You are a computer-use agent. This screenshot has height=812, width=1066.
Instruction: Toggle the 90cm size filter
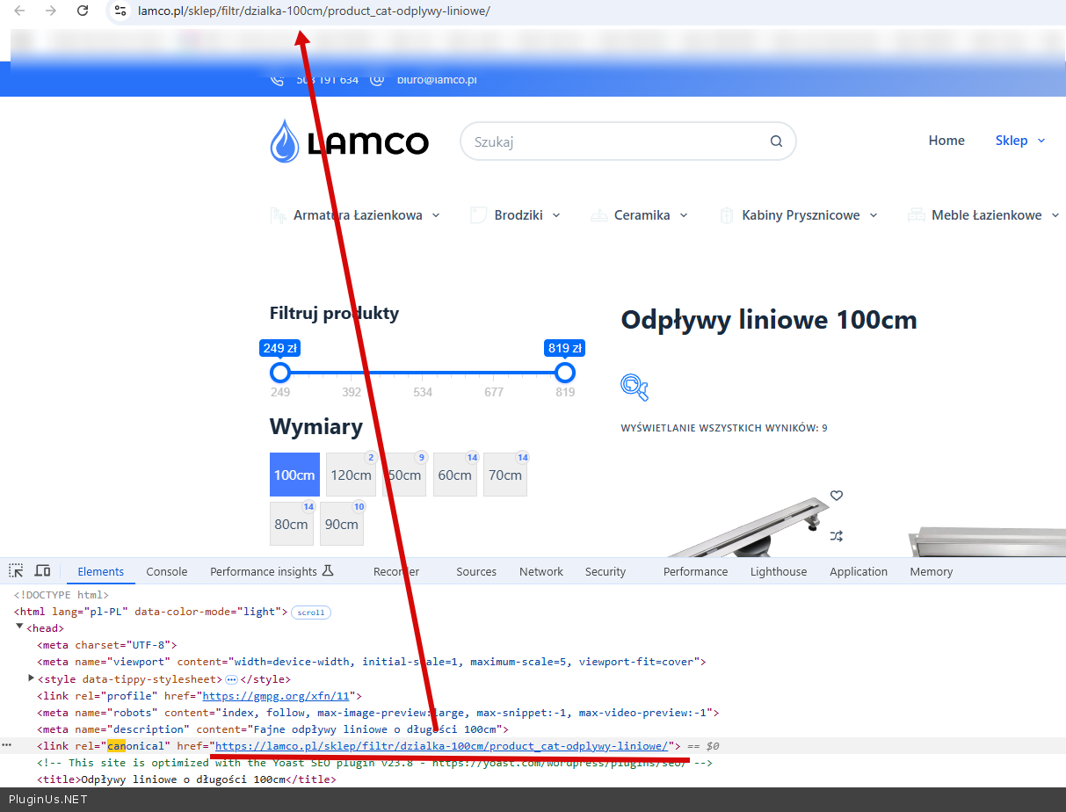tap(341, 525)
